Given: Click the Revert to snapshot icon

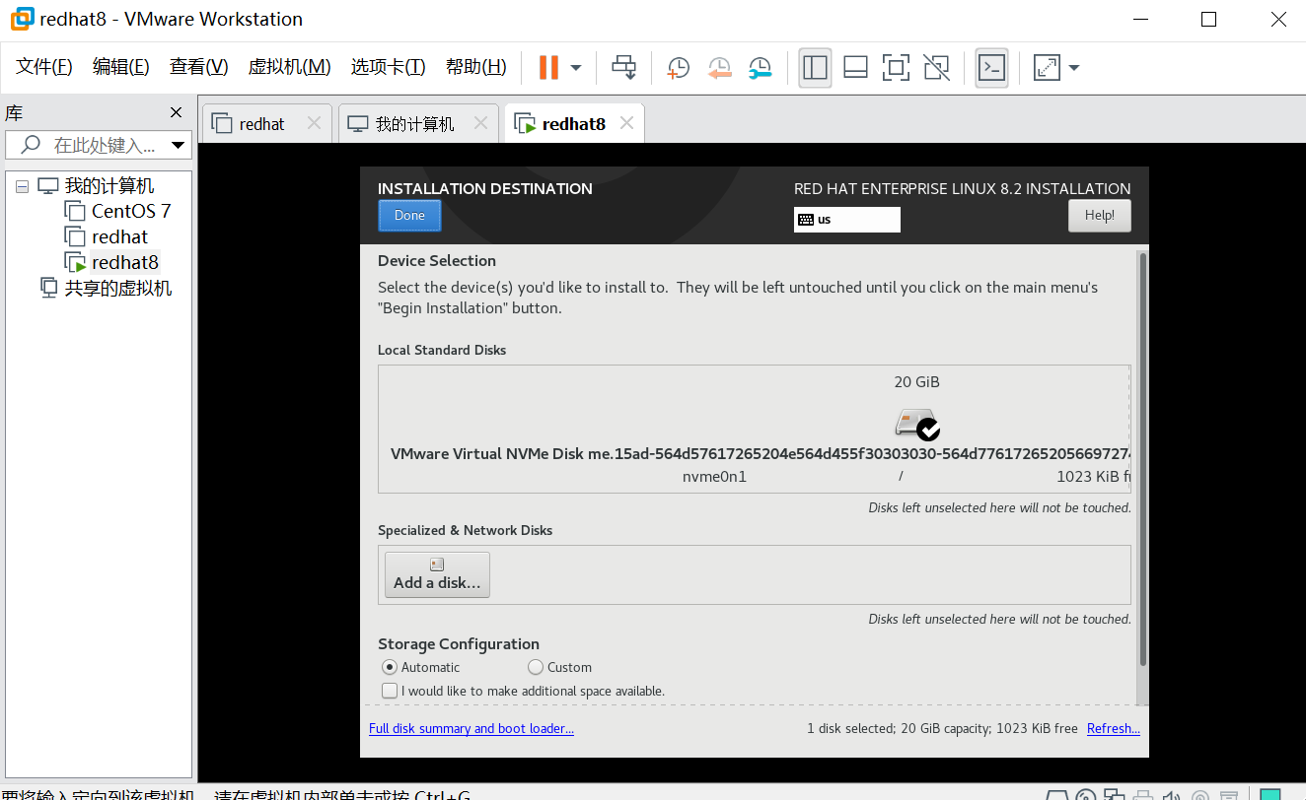Looking at the screenshot, I should (719, 67).
